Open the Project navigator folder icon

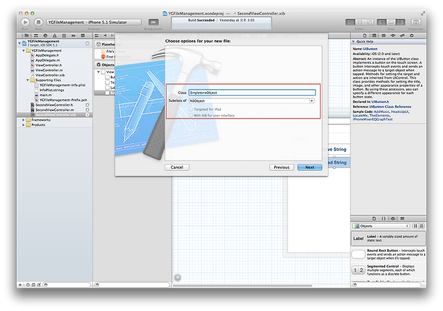26,36
